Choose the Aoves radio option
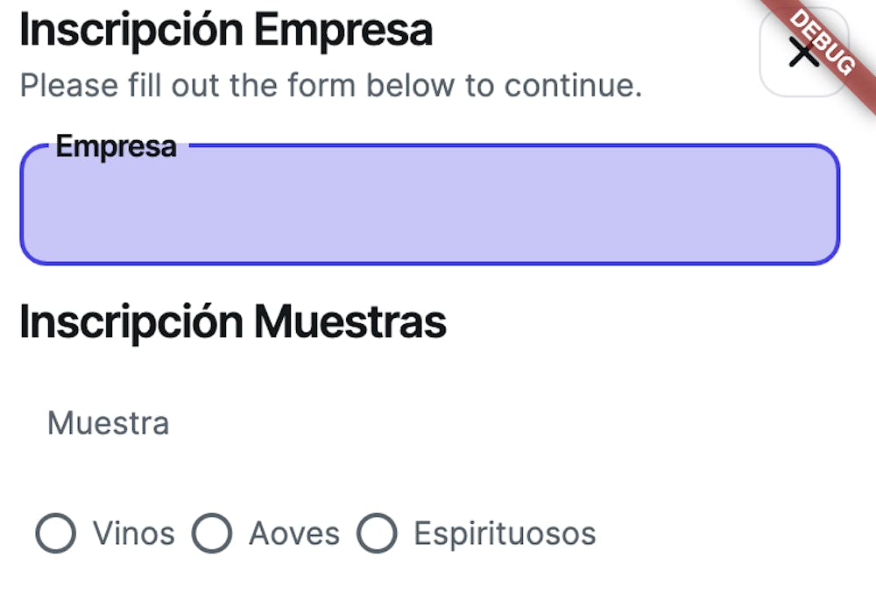 [x=212, y=533]
